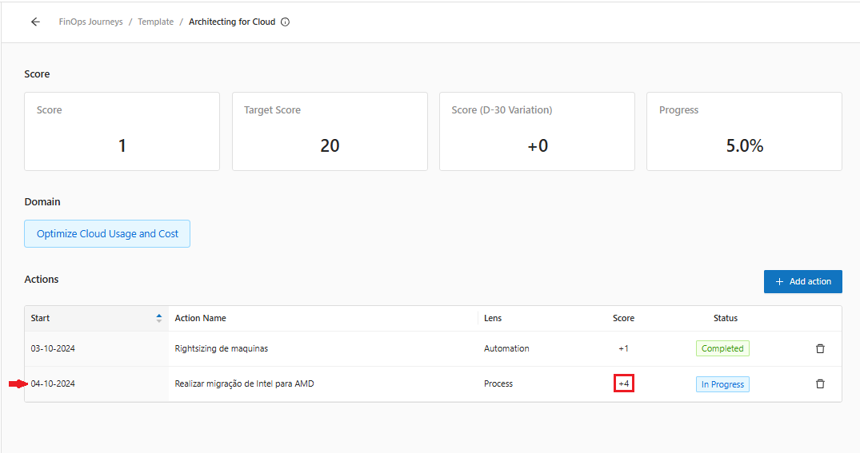Open the Template breadcrumb link
Screen dimensions: 860x453
coord(155,22)
